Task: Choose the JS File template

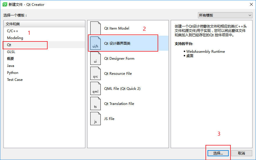Action: 128,119
